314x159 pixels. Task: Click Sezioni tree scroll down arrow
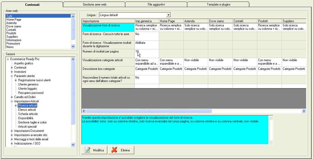(73, 144)
